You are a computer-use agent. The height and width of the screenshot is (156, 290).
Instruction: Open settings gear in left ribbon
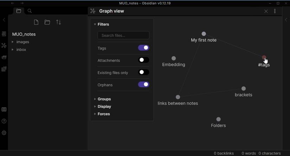(4, 133)
